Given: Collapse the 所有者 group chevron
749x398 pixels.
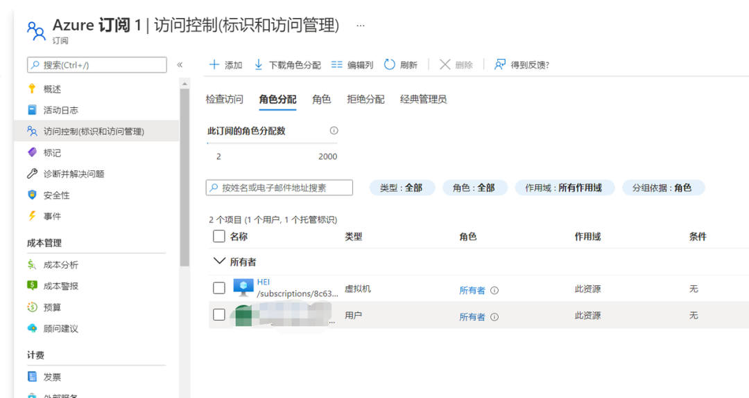Looking at the screenshot, I should [x=219, y=261].
